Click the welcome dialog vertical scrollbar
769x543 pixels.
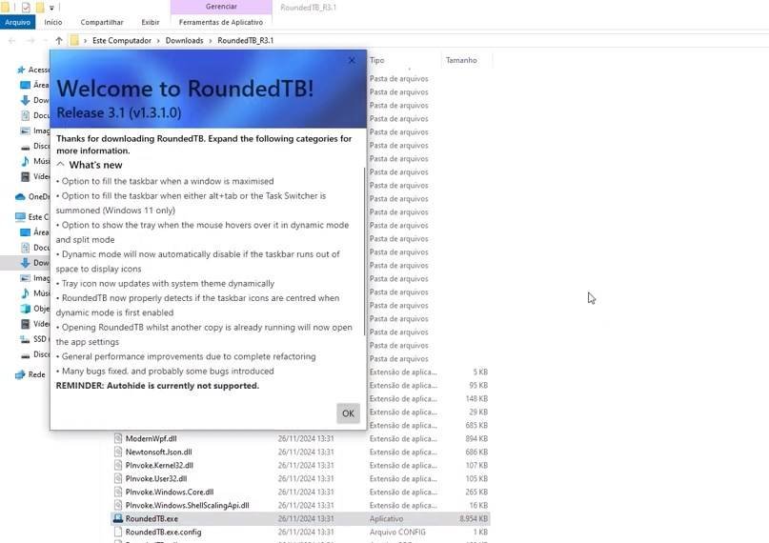[364, 251]
